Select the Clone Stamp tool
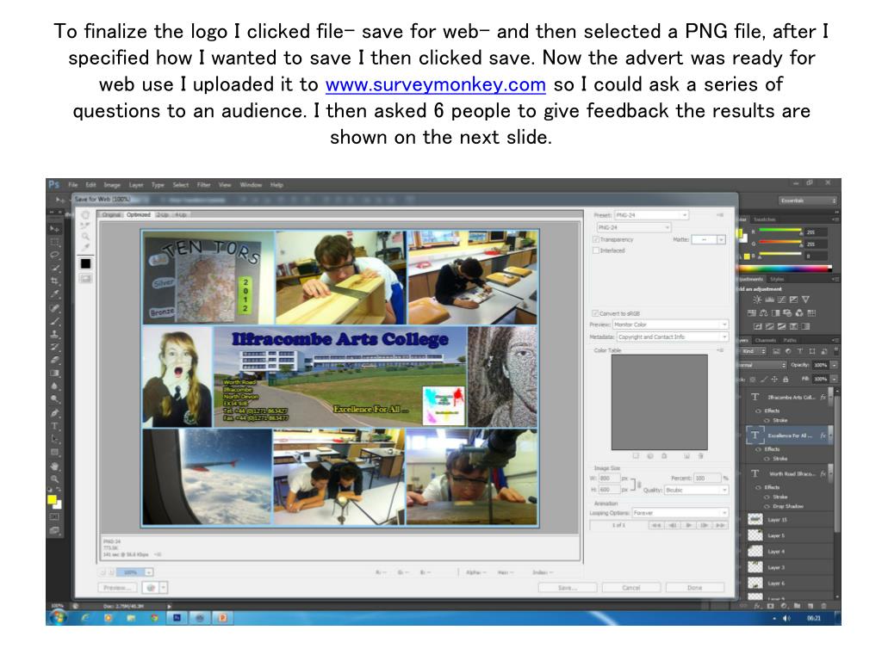The width and height of the screenshot is (882, 661). click(x=54, y=334)
